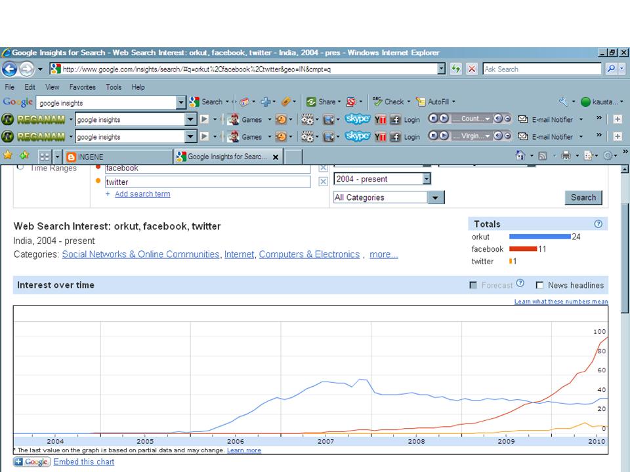Click the blue orkut totals bar
The height and width of the screenshot is (472, 630).
pyautogui.click(x=539, y=237)
